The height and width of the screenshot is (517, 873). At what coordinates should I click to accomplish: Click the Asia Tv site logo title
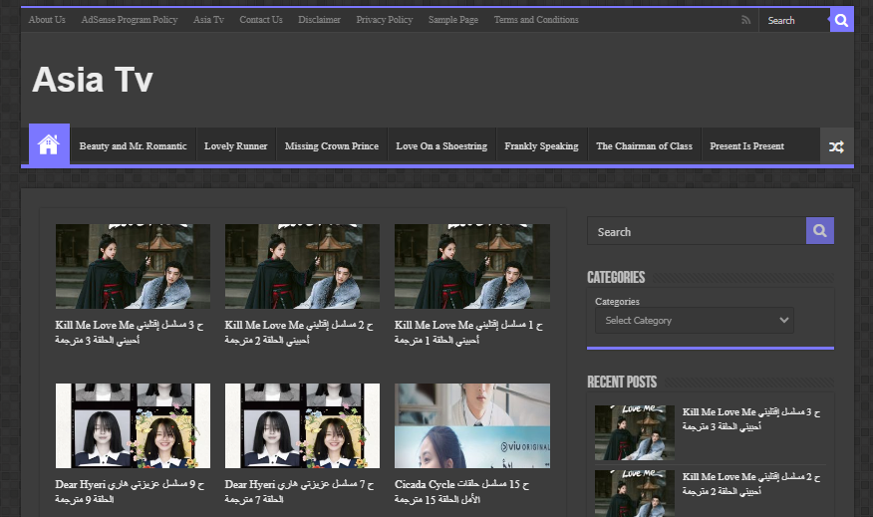point(93,80)
